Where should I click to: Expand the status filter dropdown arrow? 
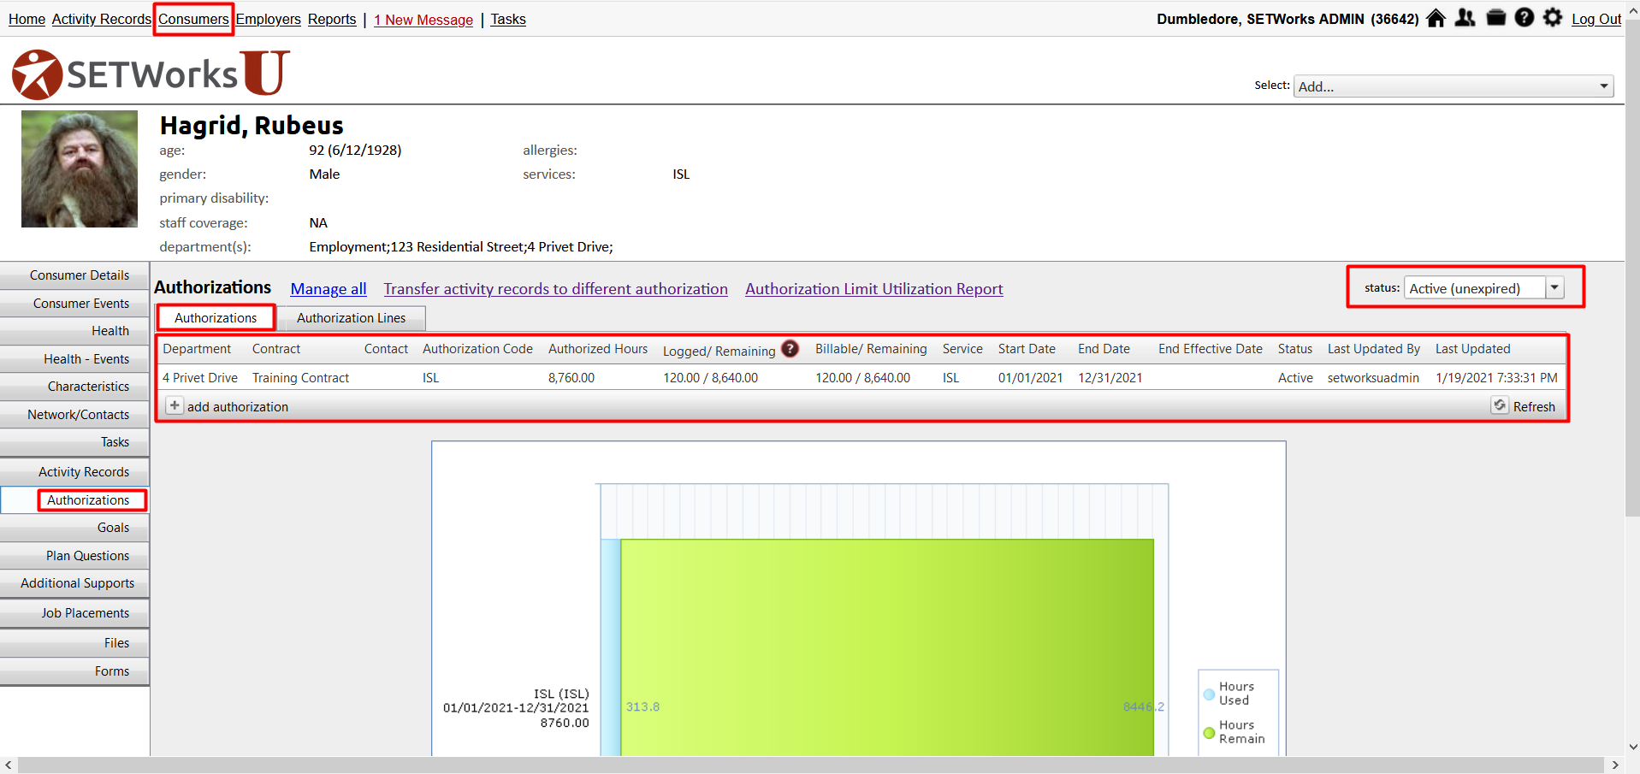(1554, 288)
